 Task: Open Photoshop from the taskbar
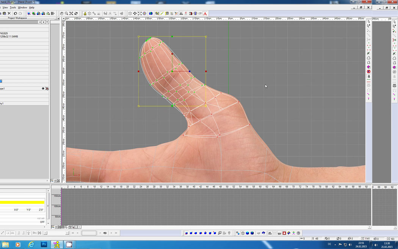pyautogui.click(x=44, y=244)
